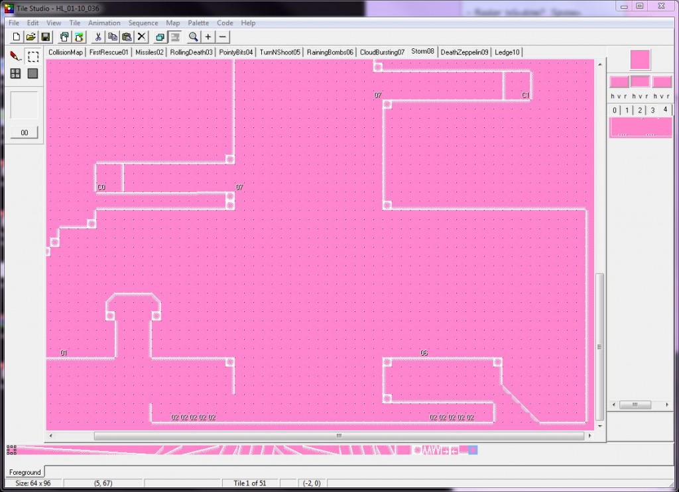Delete the selection with the X icon
679x492 pixels.
[142, 37]
